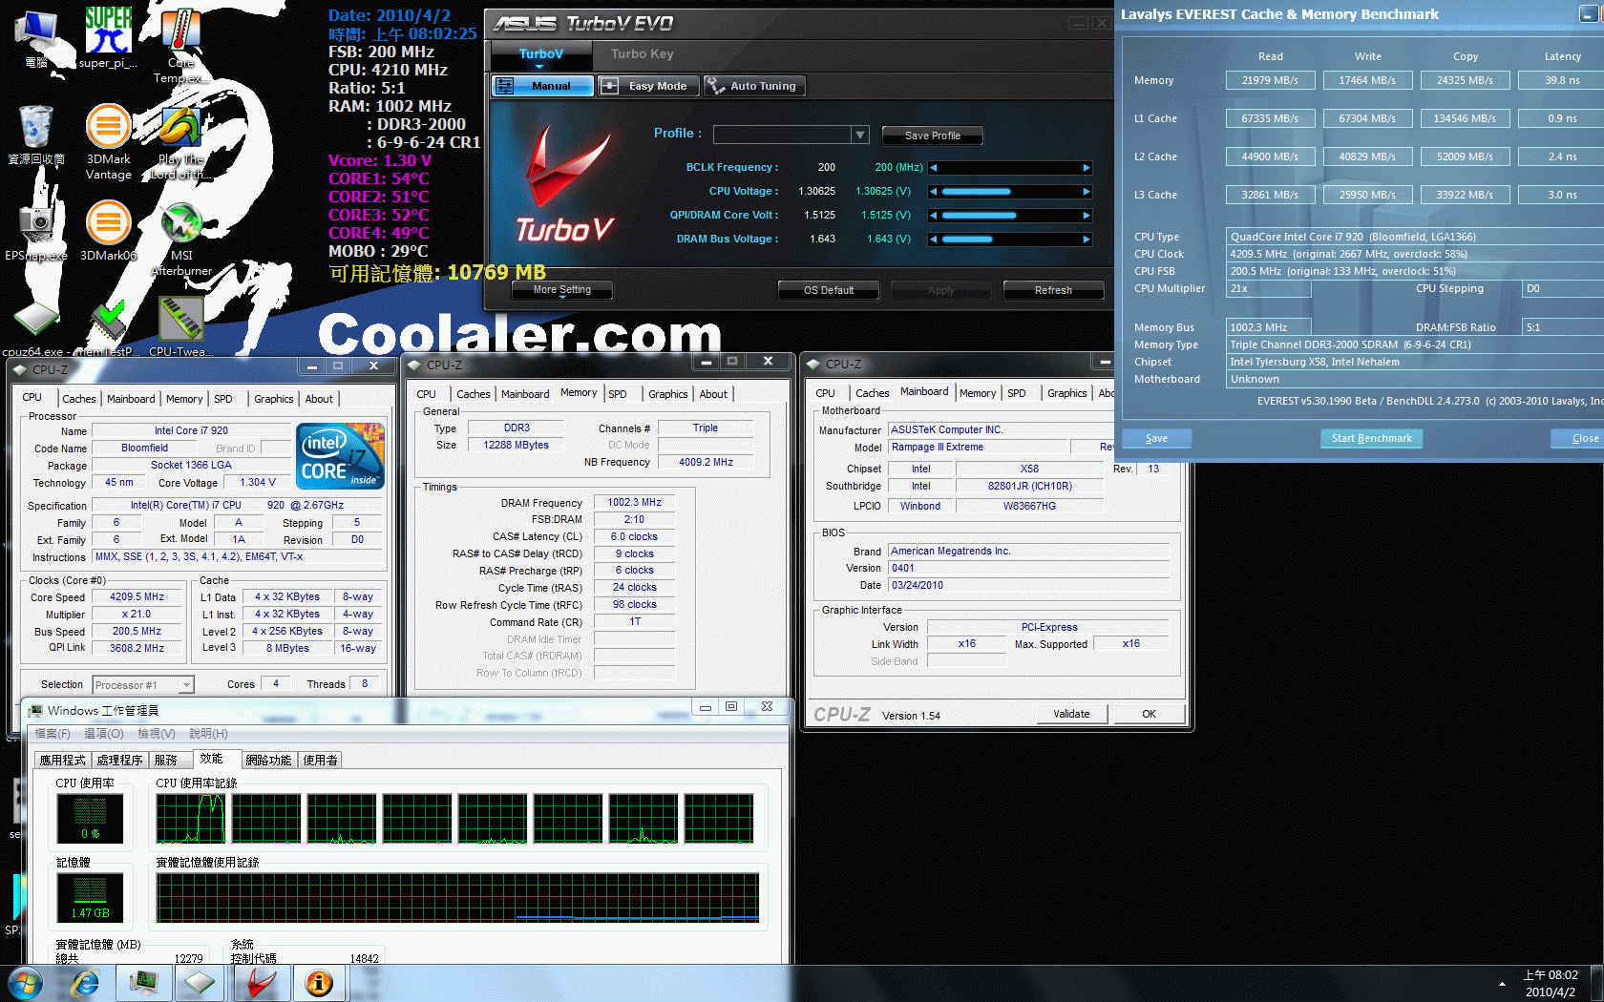The image size is (1604, 1002).
Task: Open the Caches tab in the left CPU-Z window
Action: click(x=79, y=399)
